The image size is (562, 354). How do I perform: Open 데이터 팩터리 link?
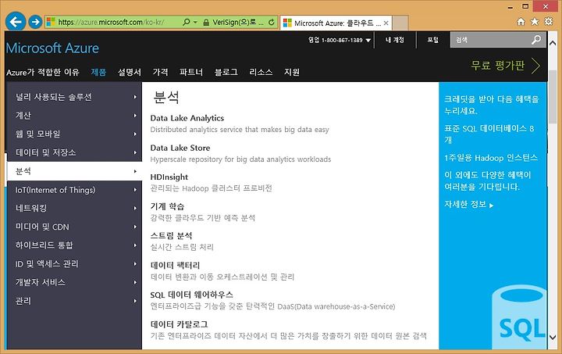(x=176, y=265)
